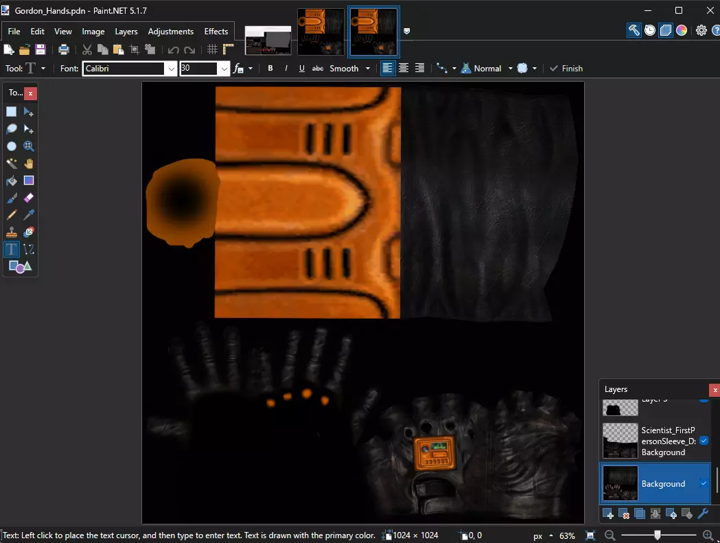Click the Add New Layer icon
This screenshot has height=543, width=720.
pyautogui.click(x=607, y=513)
